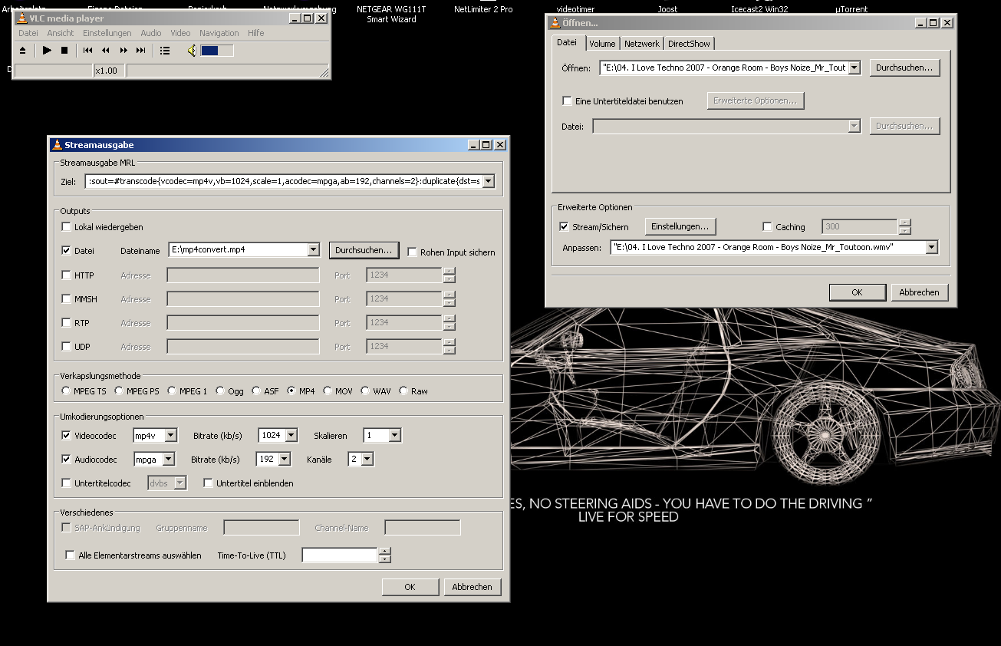Click the Einstellungen... button next to Stream/Sichern
Viewport: 1001px width, 646px height.
(680, 226)
